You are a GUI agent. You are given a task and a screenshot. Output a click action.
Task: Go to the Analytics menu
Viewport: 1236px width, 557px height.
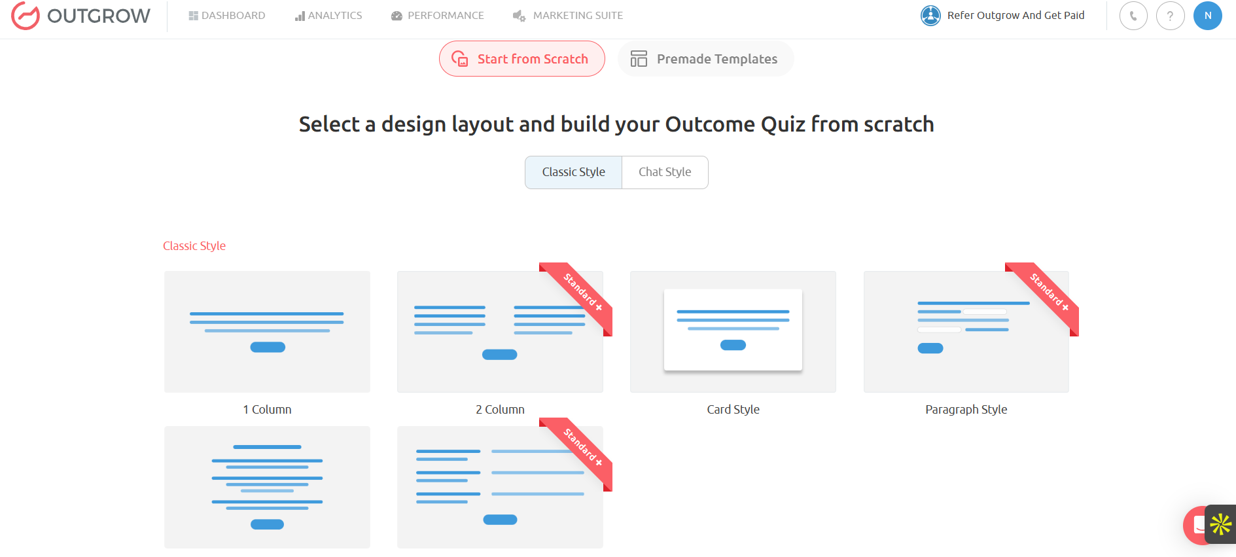coord(328,16)
